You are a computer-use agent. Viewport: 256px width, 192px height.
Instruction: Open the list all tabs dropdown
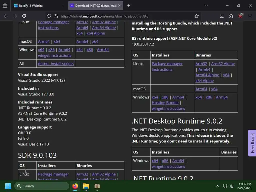pos(206,5)
